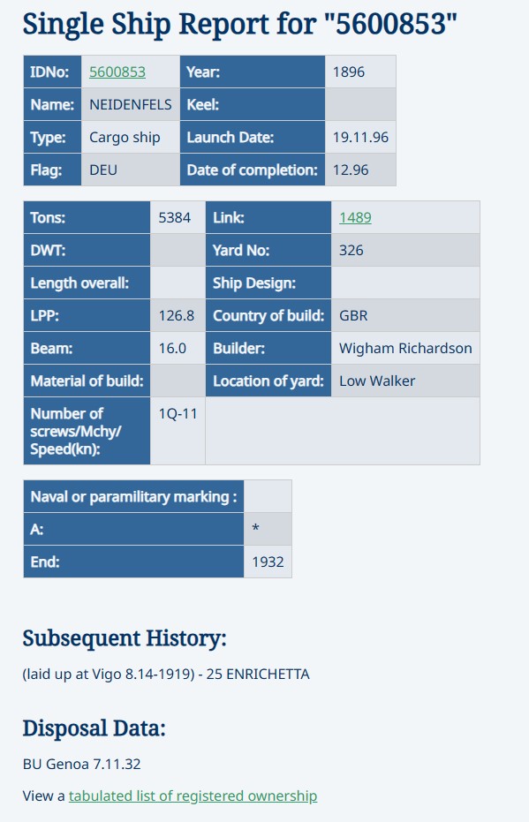This screenshot has height=822, width=529.
Task: Click the BU Genoa 7.11.32 text
Action: pos(82,764)
